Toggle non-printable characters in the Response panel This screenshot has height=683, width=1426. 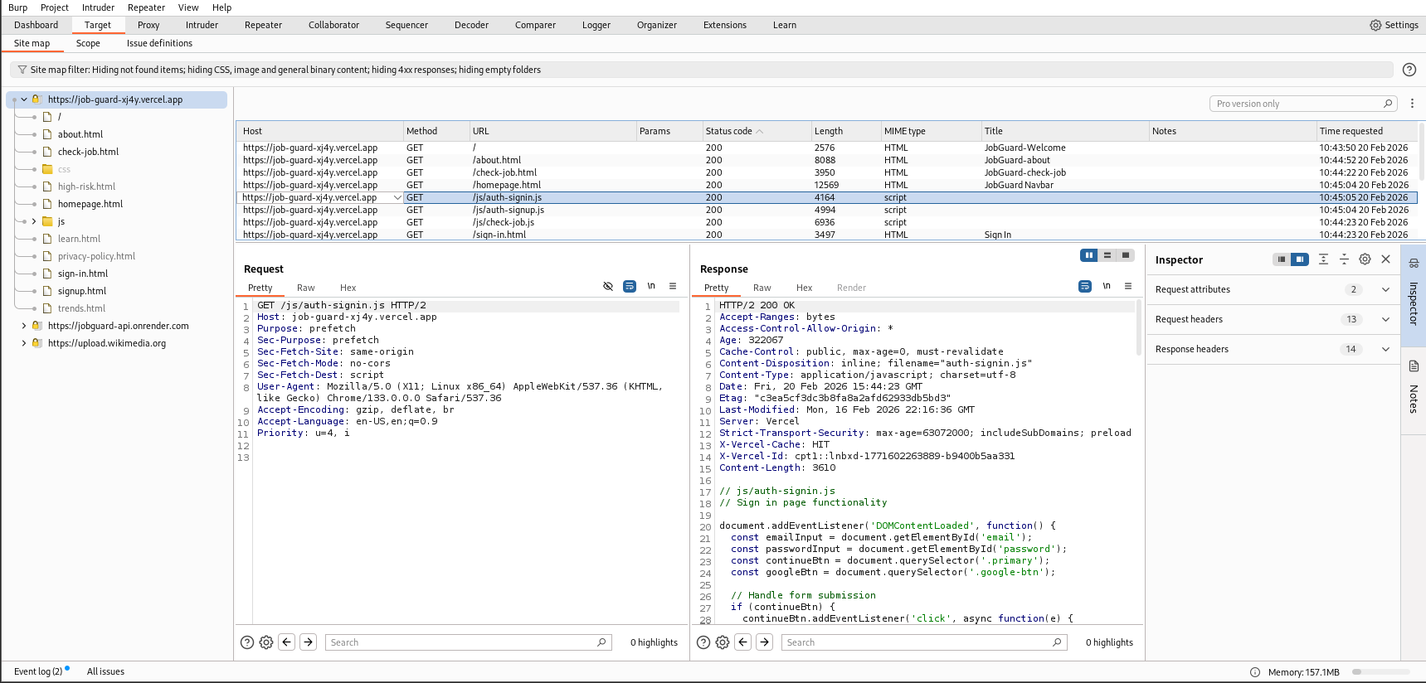point(1107,286)
